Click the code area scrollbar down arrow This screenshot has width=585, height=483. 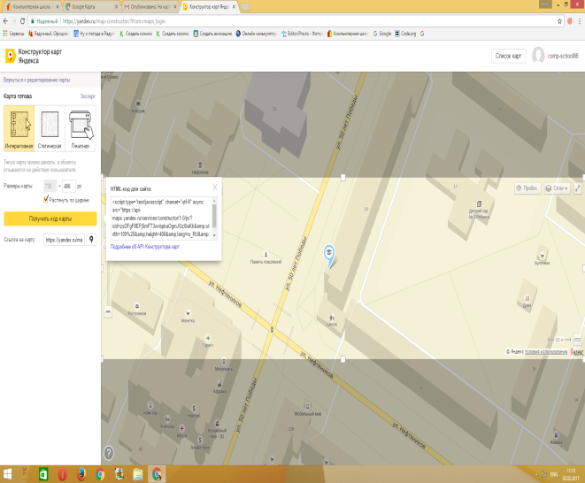pyautogui.click(x=214, y=235)
